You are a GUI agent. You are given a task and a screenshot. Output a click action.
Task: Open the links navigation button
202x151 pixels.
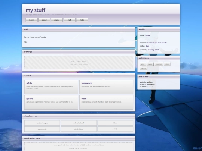click(x=82, y=20)
